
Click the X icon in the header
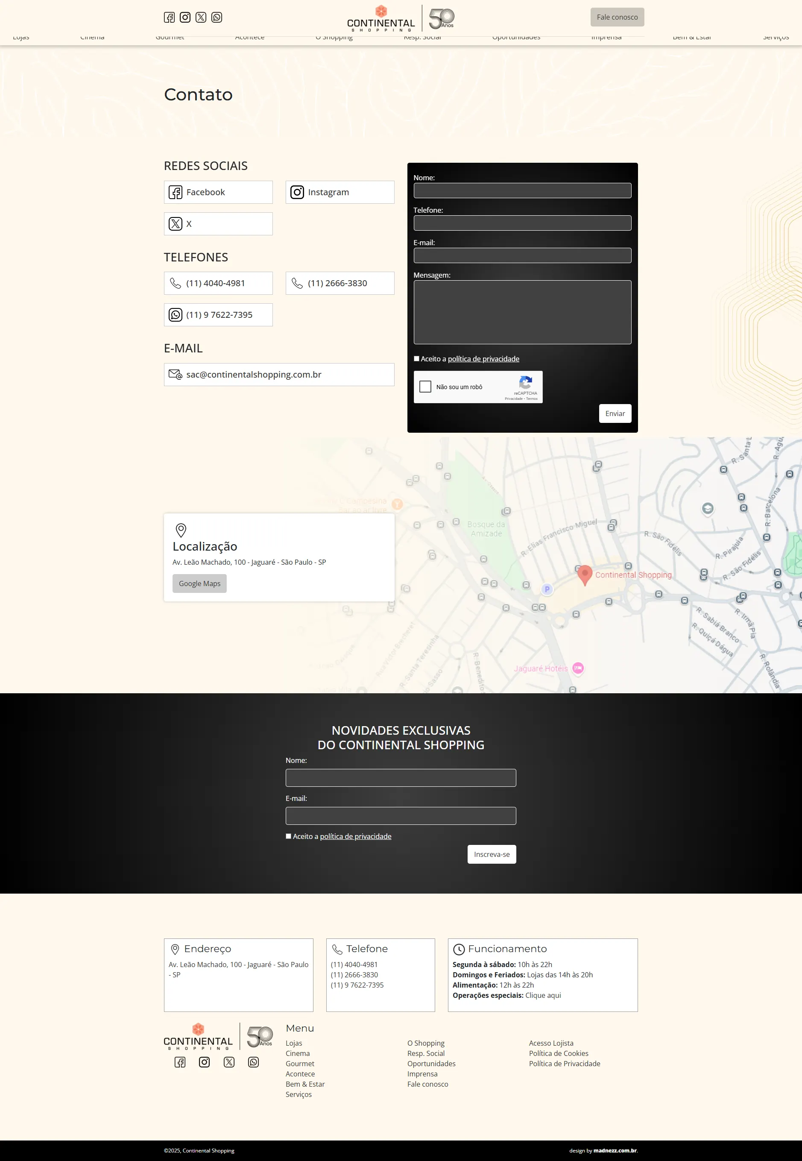pyautogui.click(x=201, y=18)
